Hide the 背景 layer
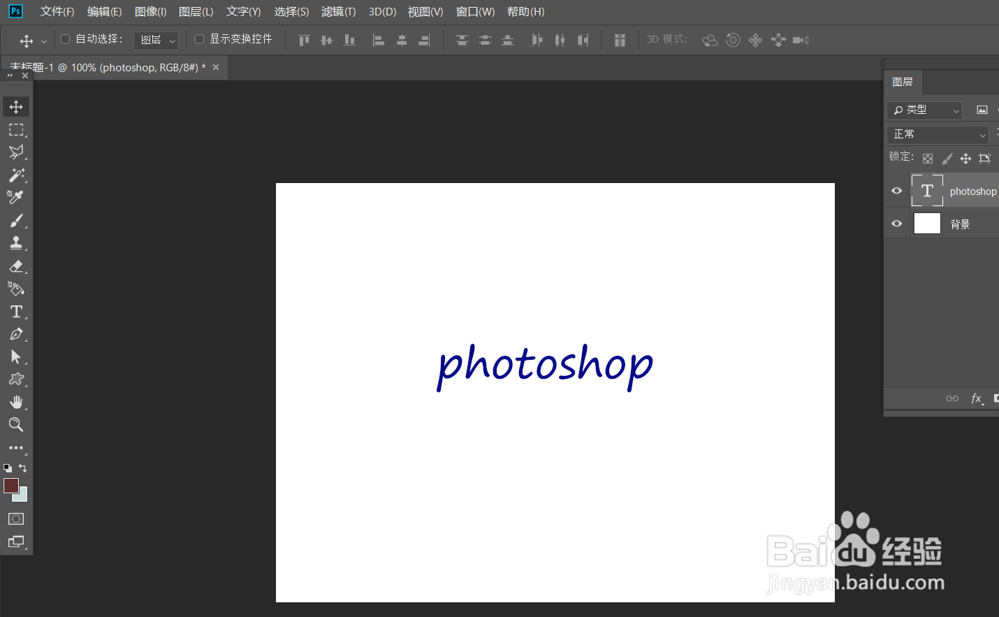 click(897, 224)
